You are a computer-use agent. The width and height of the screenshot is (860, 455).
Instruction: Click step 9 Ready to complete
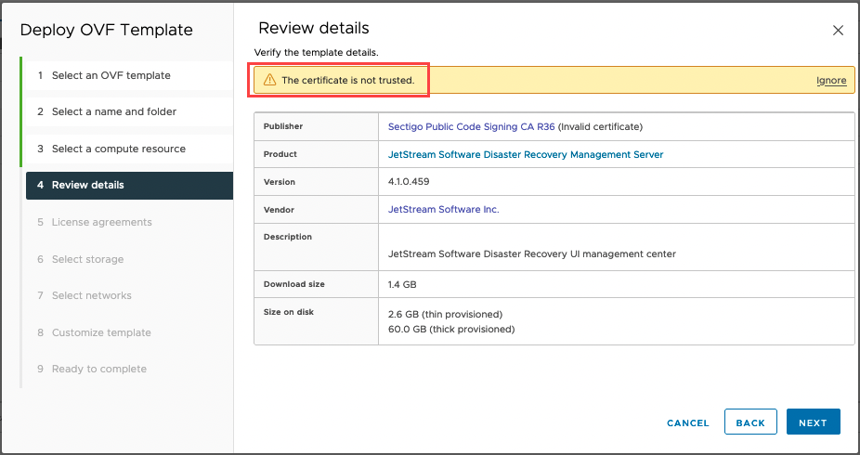(98, 369)
